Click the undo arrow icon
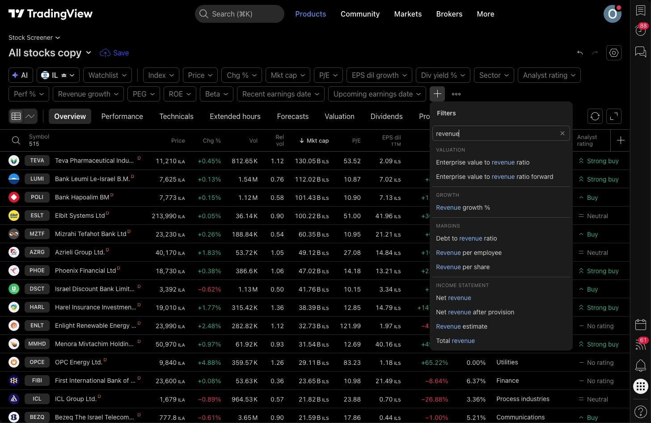 580,53
